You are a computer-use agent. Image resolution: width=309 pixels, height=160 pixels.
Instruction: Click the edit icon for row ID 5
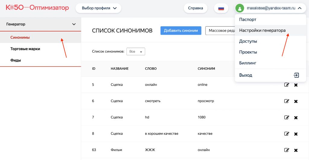point(286,85)
